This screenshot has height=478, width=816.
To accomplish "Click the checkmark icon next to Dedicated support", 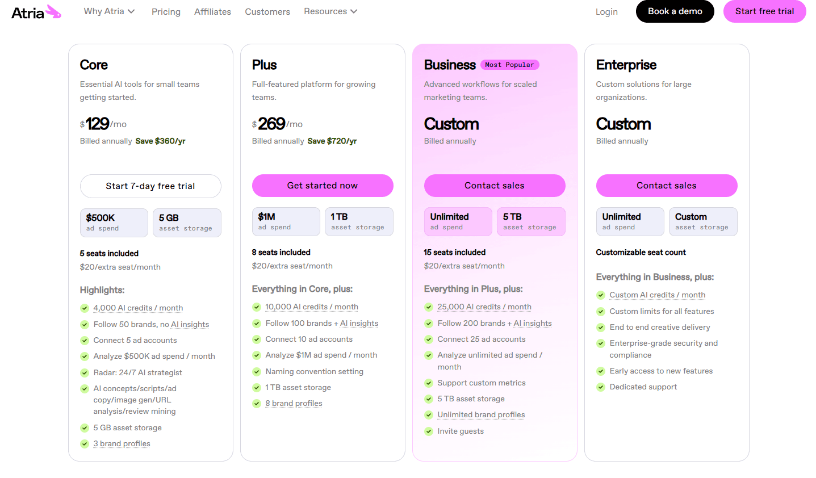I will 601,387.
